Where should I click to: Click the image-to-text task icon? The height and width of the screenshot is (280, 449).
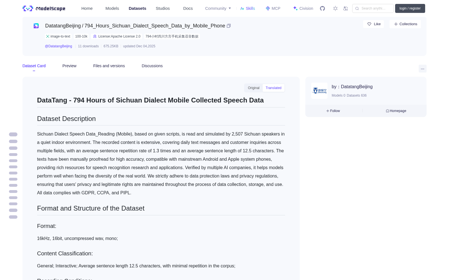pyautogui.click(x=48, y=36)
